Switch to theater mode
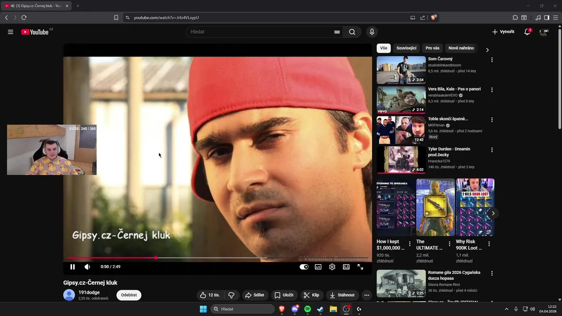562x316 pixels. coord(346,266)
